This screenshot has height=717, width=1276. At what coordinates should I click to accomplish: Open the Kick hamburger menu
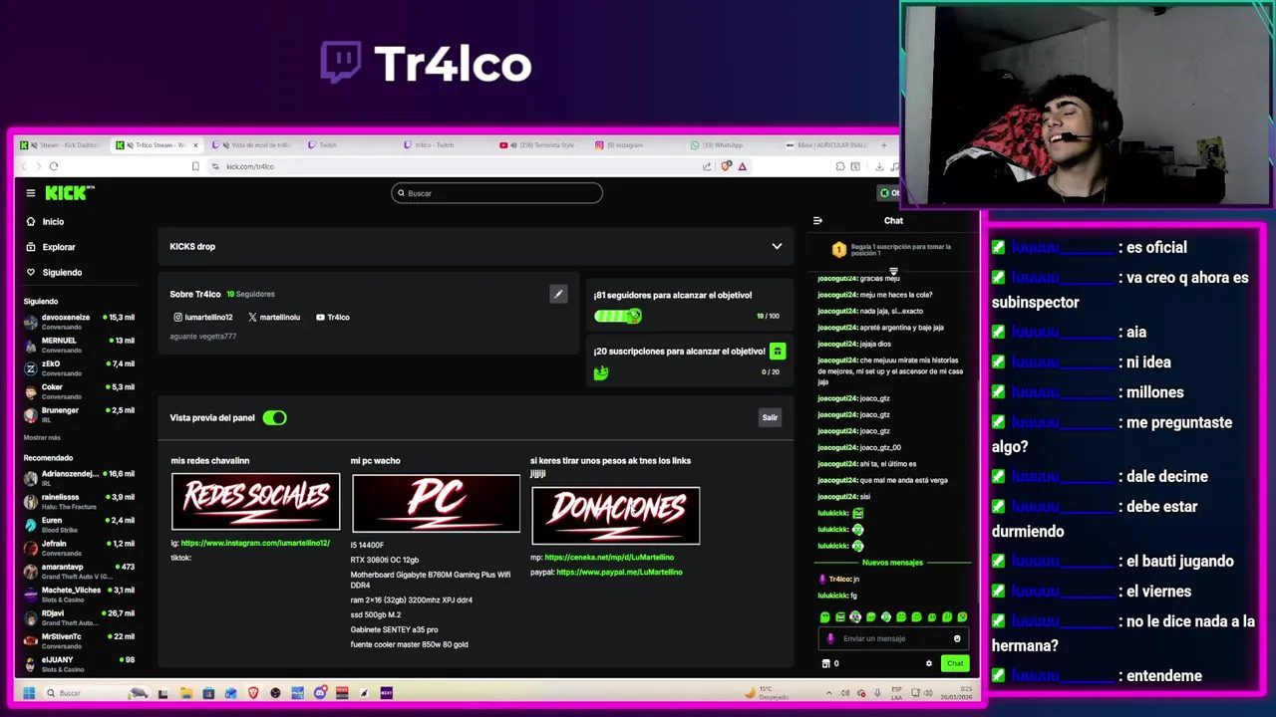coord(31,193)
